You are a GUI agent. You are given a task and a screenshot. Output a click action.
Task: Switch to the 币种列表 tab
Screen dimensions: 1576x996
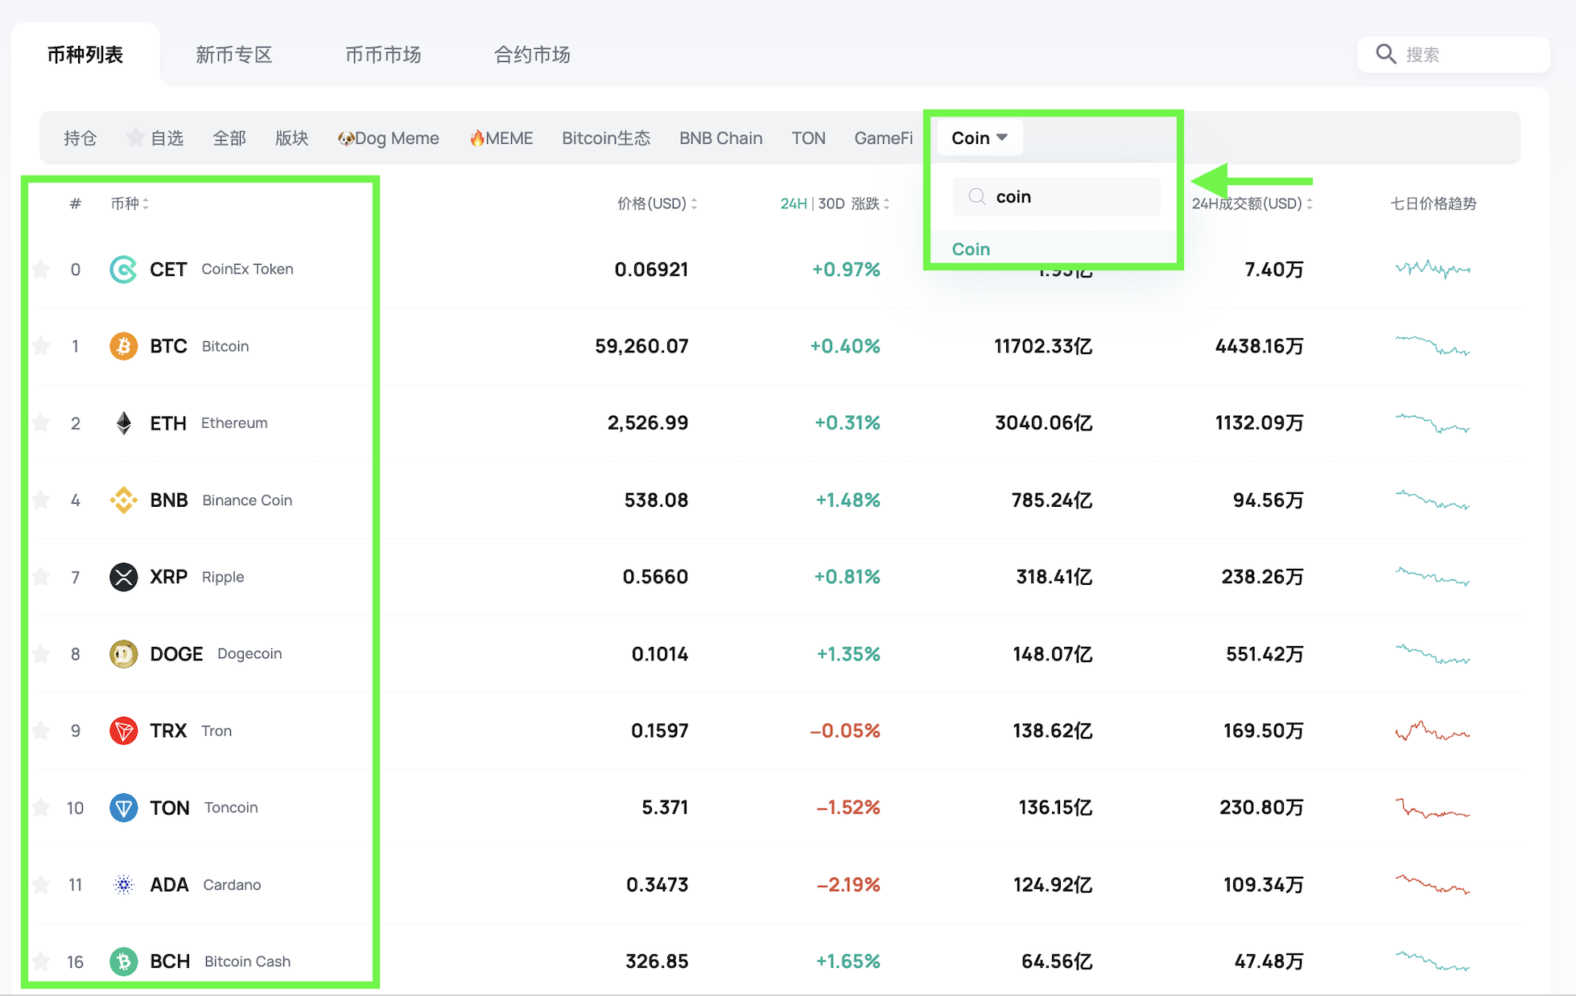(x=85, y=55)
